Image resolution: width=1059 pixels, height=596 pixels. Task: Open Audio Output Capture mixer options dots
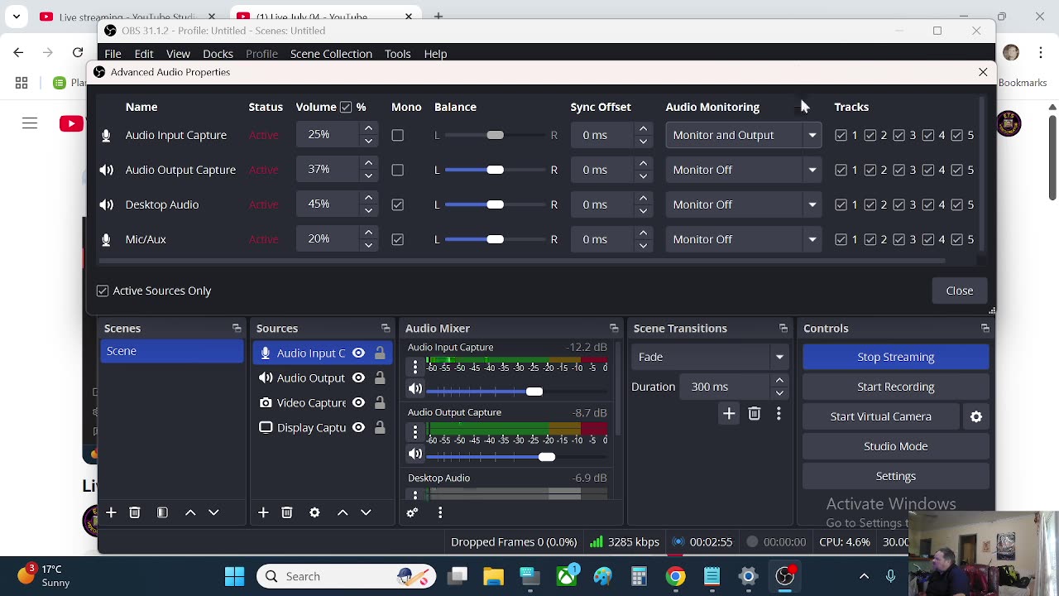coord(415,431)
